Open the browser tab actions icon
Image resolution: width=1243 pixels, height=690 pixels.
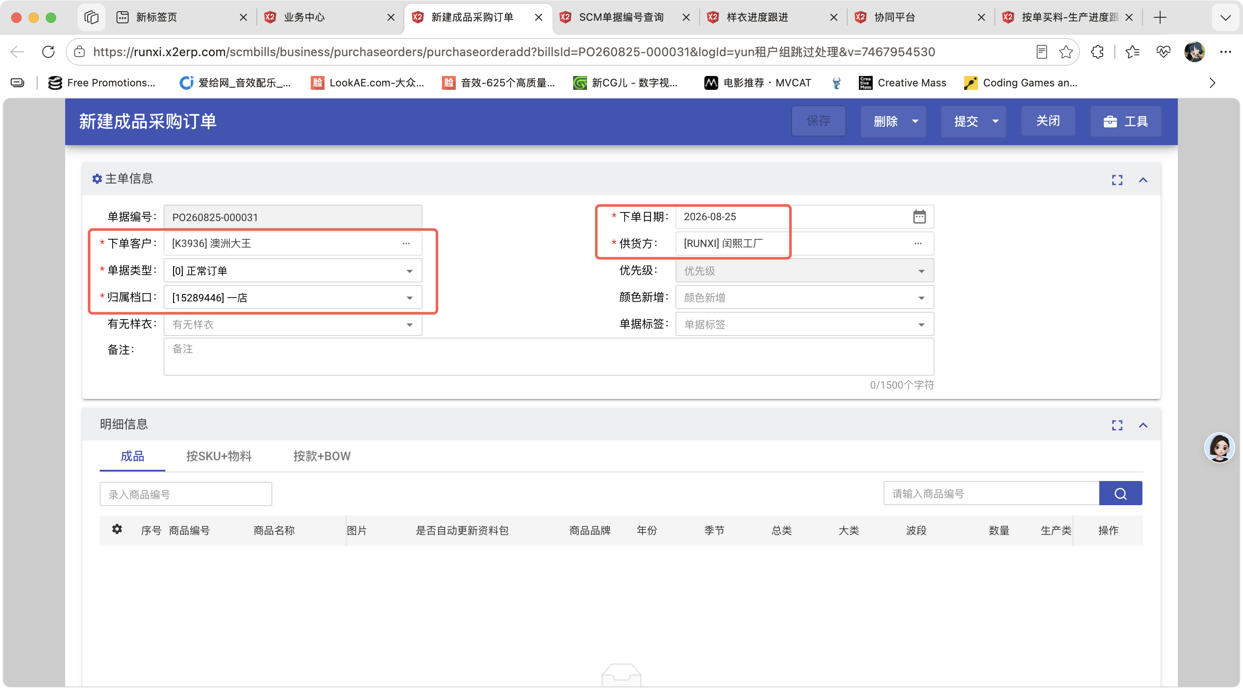point(91,17)
